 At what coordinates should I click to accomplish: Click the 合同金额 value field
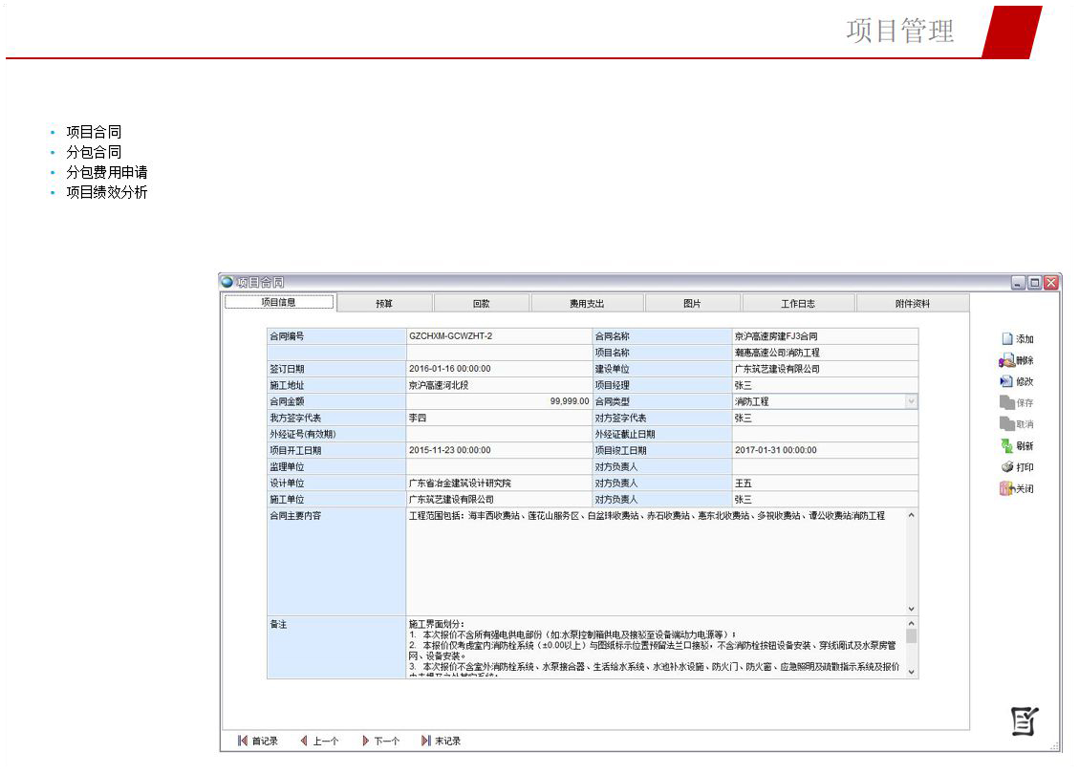coord(499,402)
